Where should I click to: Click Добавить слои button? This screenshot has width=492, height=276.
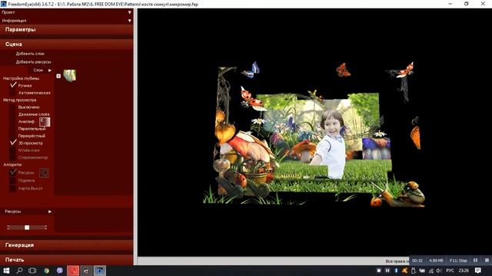(30, 54)
